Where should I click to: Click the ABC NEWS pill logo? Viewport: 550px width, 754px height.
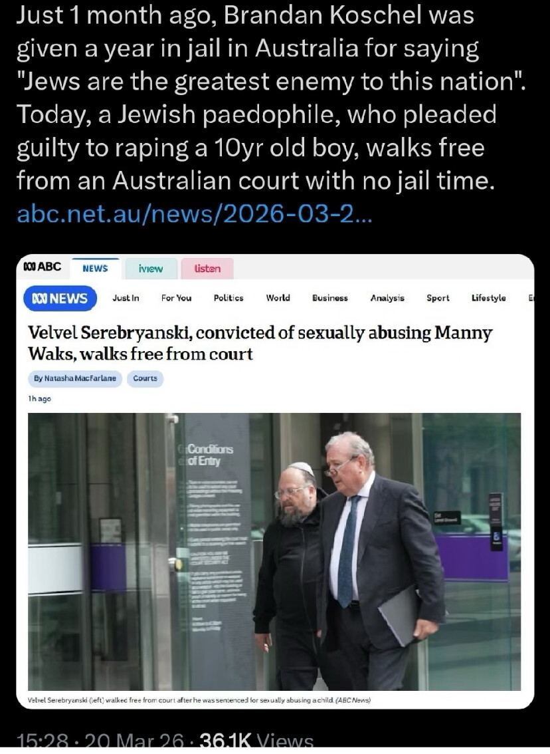pyautogui.click(x=60, y=298)
